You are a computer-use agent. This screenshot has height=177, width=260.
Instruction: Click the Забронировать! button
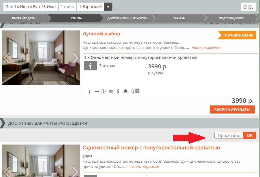pyautogui.click(x=232, y=109)
